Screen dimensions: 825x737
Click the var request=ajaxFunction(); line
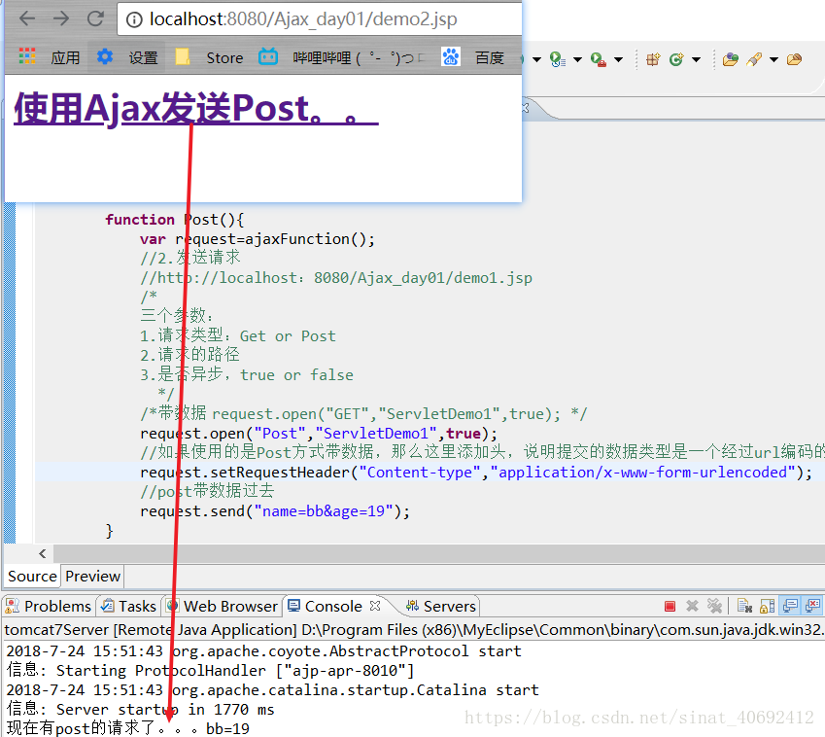coord(258,239)
